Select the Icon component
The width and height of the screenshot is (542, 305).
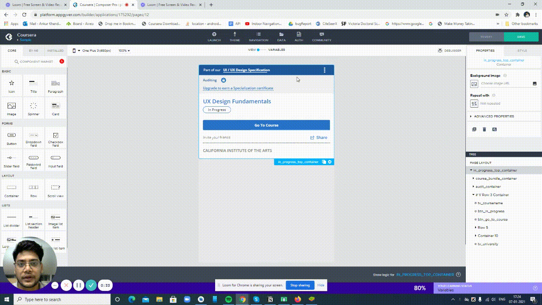tap(11, 85)
